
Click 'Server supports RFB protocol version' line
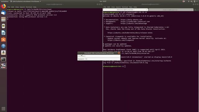pos(32,15)
